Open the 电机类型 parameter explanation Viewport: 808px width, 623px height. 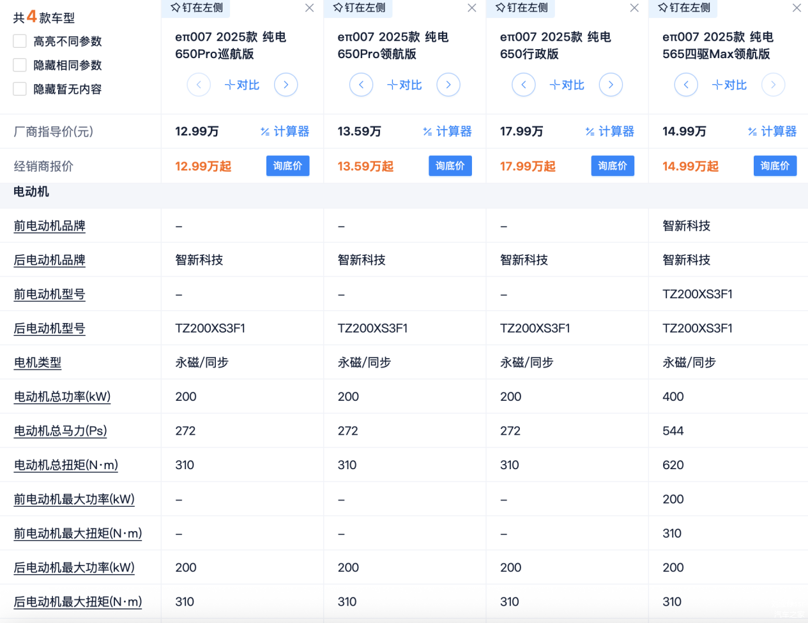tap(38, 363)
